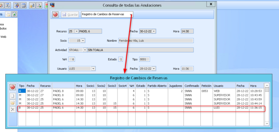
Task: Click the Usuario column header in grid
Action: [224, 86]
